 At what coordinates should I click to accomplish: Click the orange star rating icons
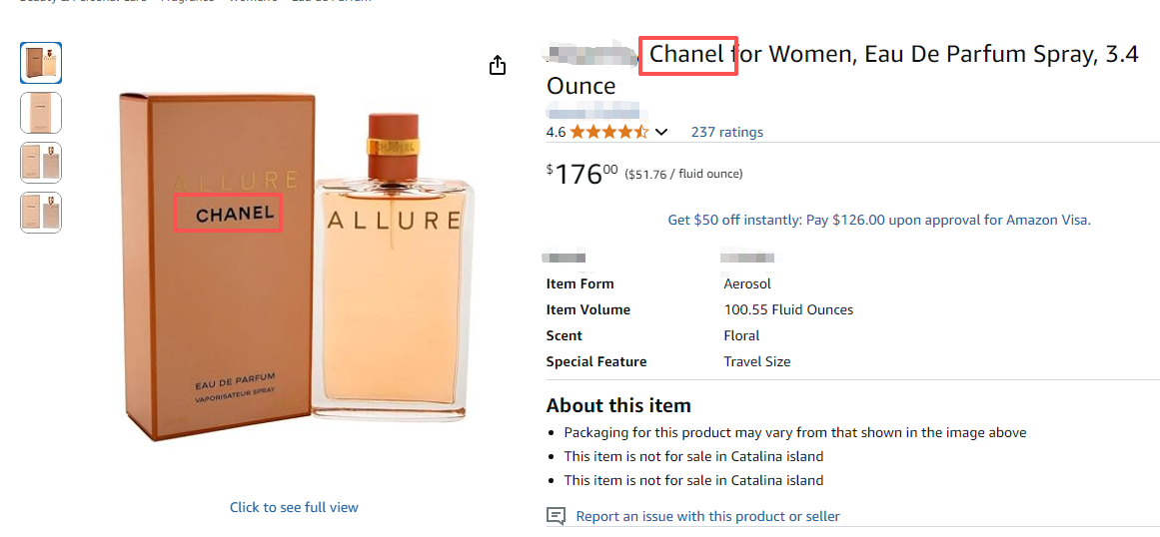[x=609, y=132]
